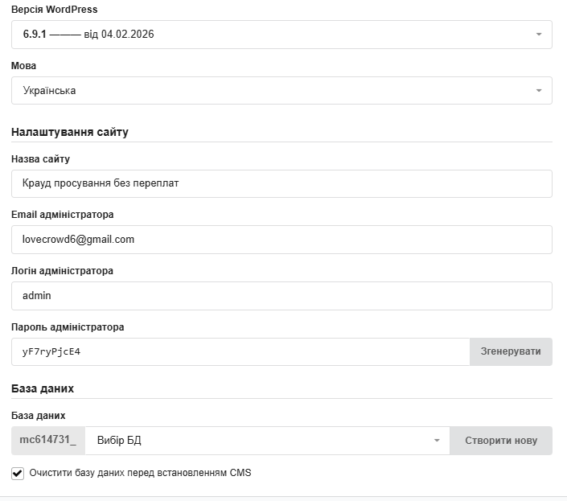The width and height of the screenshot is (567, 501).
Task: Click the Пароль адміністратора password field
Action: point(240,351)
